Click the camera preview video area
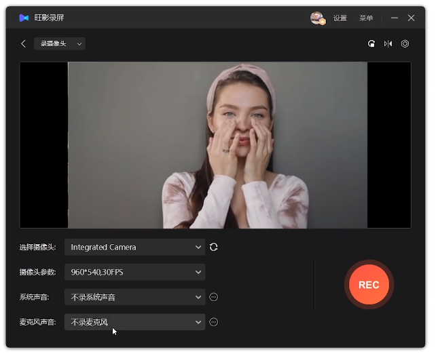 point(215,145)
